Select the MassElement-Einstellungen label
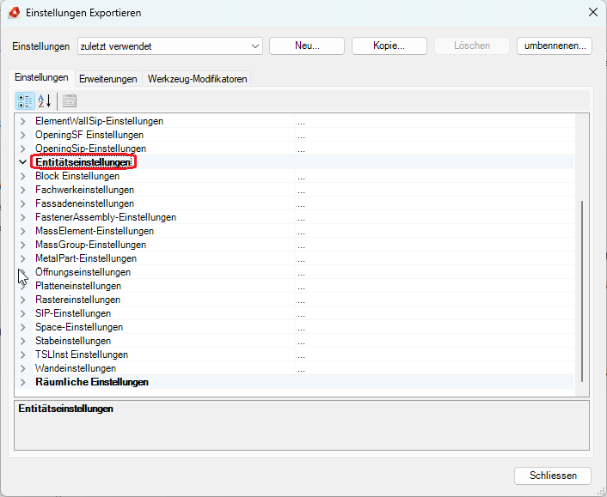Image resolution: width=607 pixels, height=497 pixels. [95, 231]
